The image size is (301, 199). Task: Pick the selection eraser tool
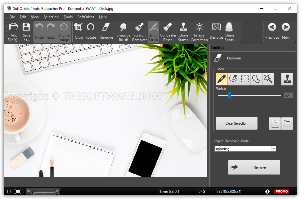point(233,79)
